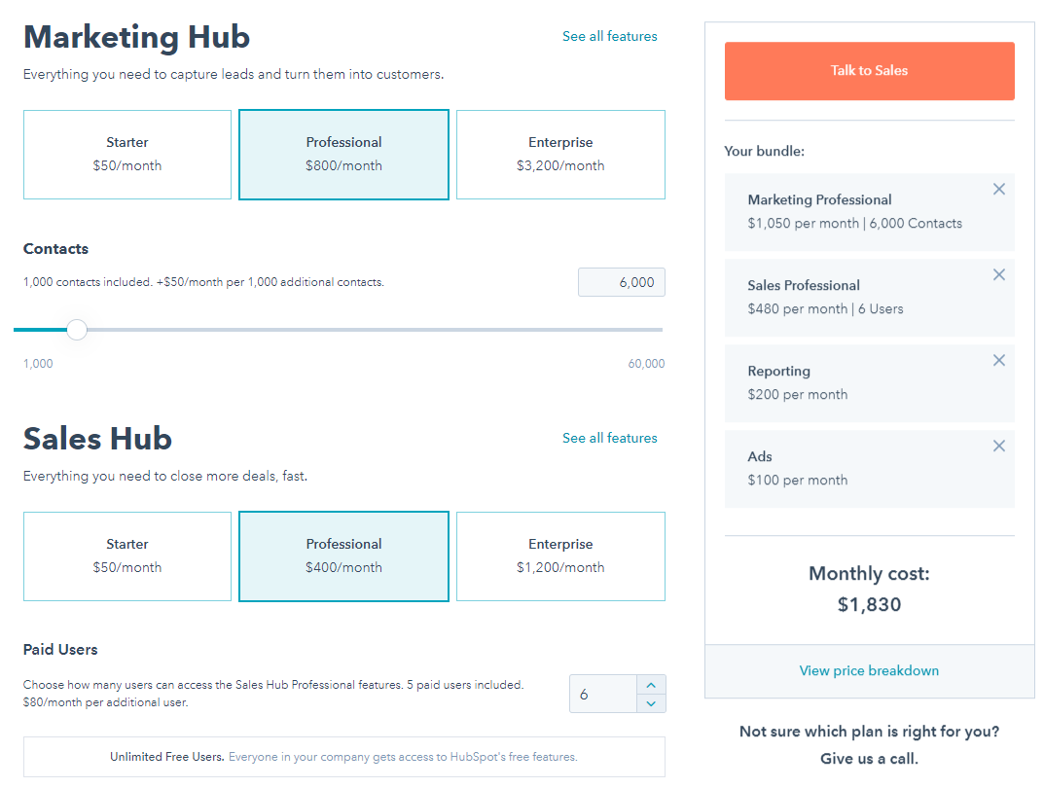Remove the Ads add-on from bundle
This screenshot has width=1044, height=788.
point(999,446)
